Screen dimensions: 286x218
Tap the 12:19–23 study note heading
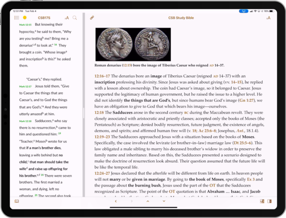(102, 137)
